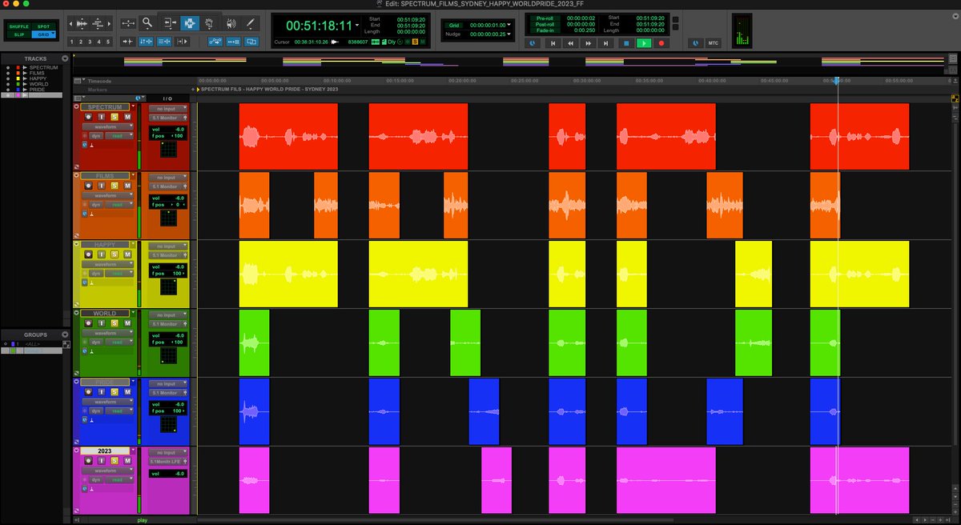Enable Spot edit mode

(43, 26)
